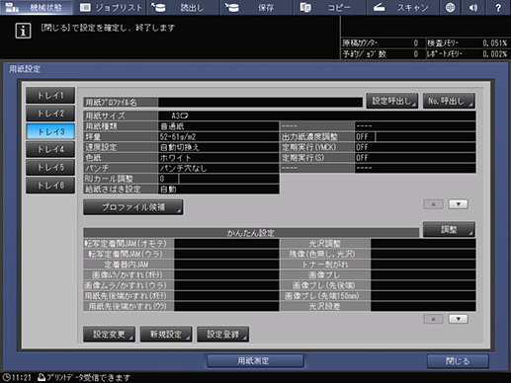
Task: Click the 閉じる button
Action: pos(458,361)
